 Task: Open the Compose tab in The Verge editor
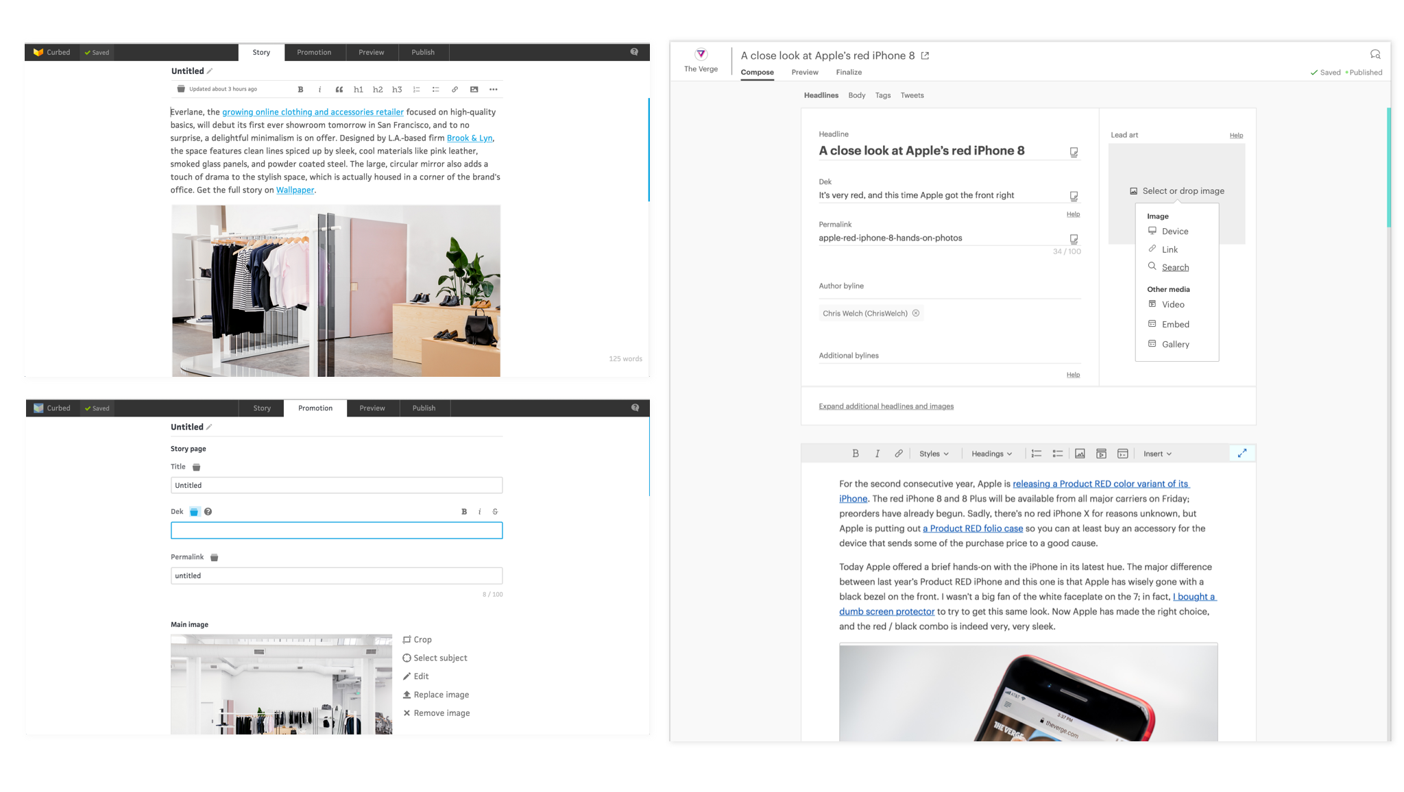pos(757,72)
